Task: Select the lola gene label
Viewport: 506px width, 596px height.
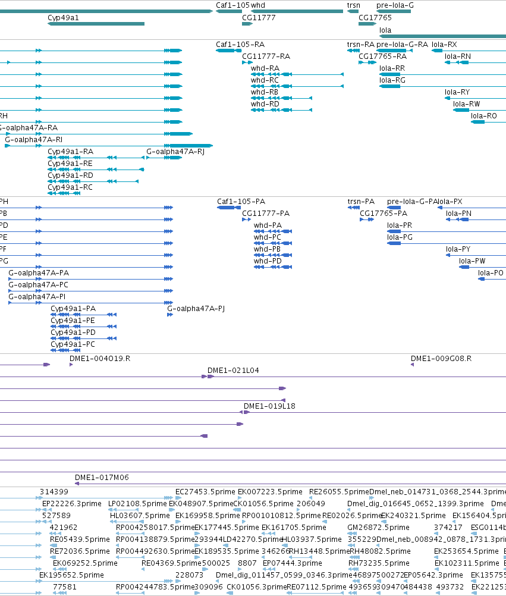Action: (x=385, y=30)
